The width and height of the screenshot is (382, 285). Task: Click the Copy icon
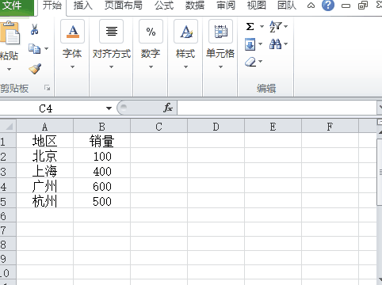(x=34, y=49)
